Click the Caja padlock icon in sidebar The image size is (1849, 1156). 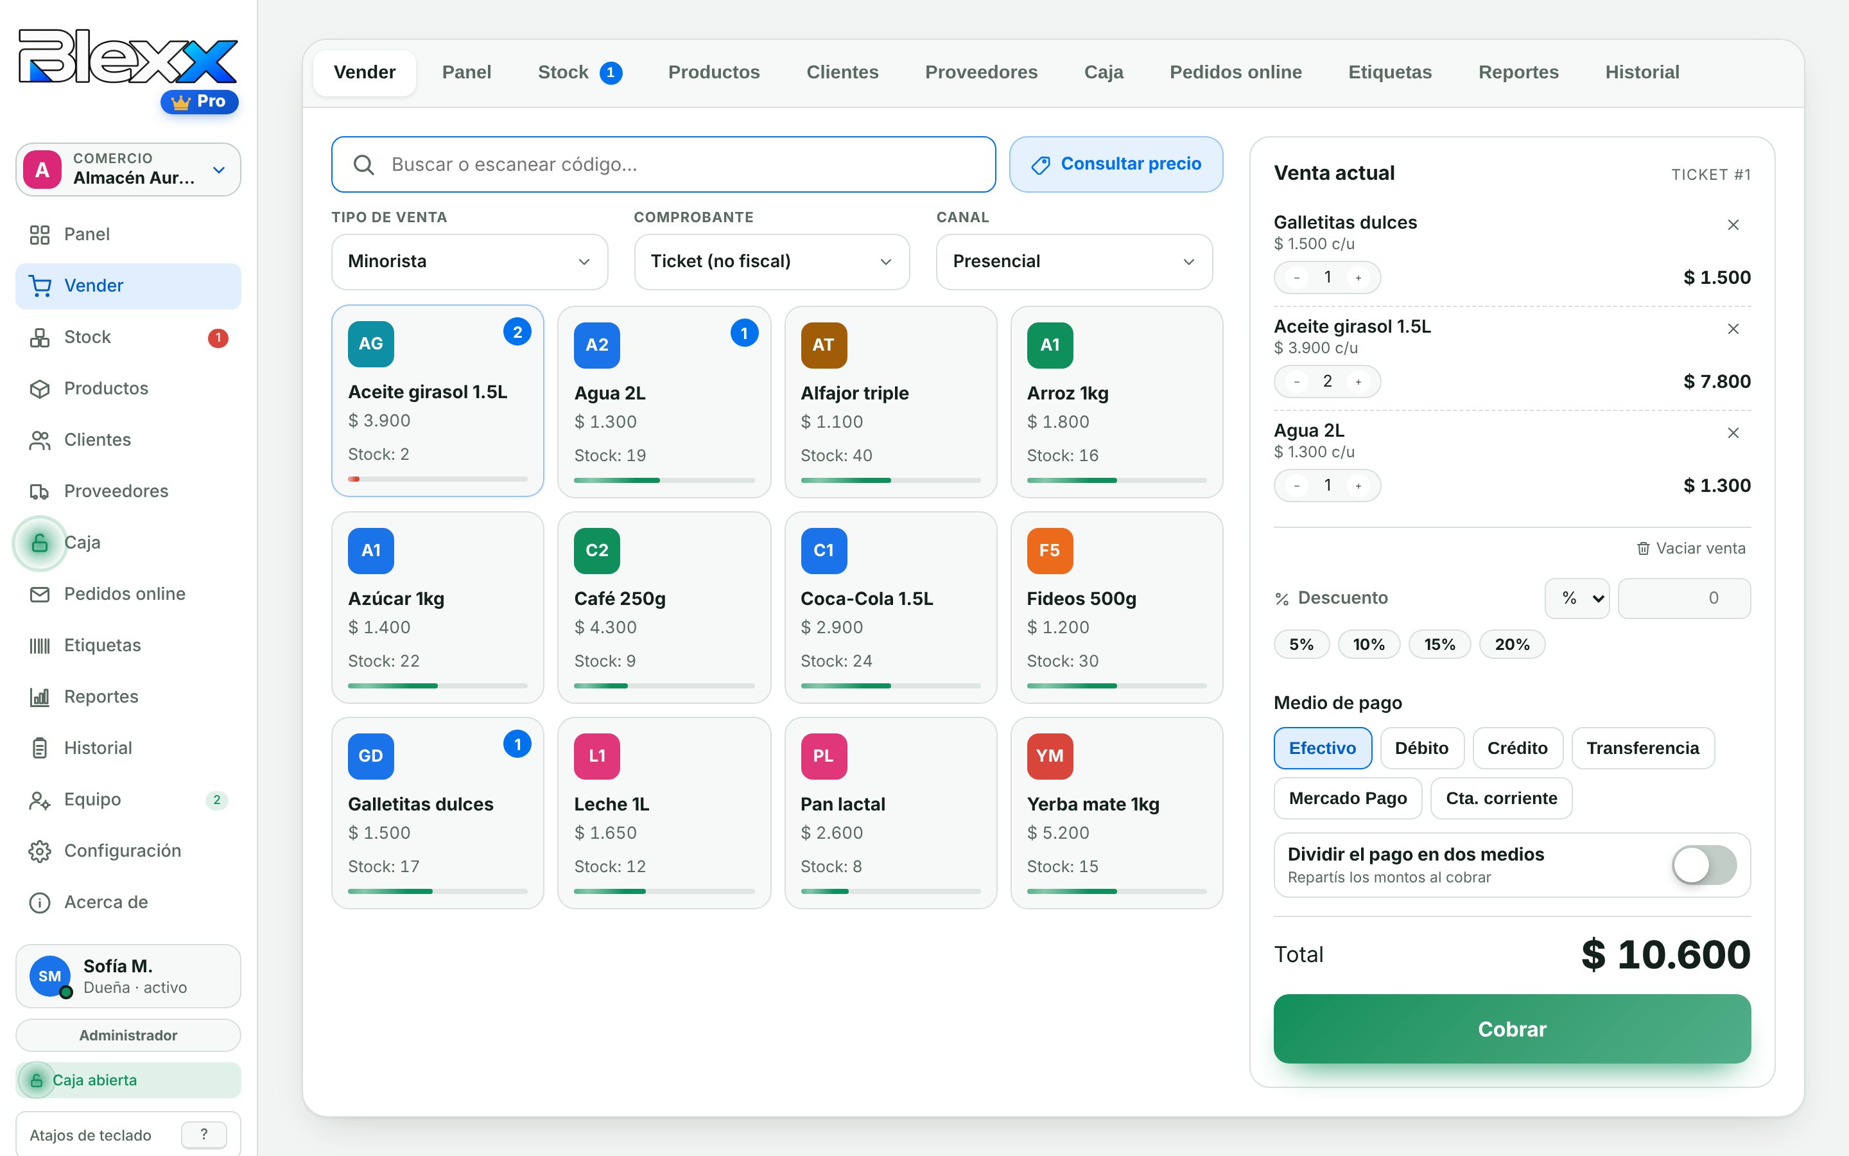click(x=40, y=543)
